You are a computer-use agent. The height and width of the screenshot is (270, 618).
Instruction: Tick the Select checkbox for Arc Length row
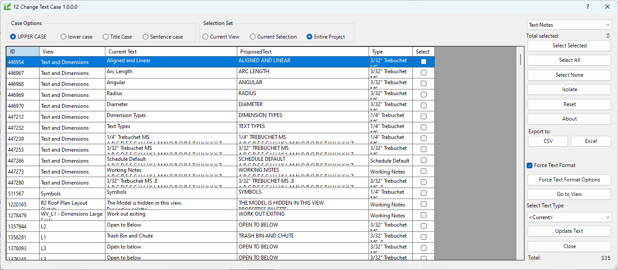[x=423, y=73]
